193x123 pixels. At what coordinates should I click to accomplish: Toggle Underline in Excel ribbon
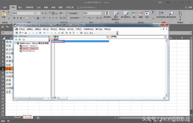point(21,18)
